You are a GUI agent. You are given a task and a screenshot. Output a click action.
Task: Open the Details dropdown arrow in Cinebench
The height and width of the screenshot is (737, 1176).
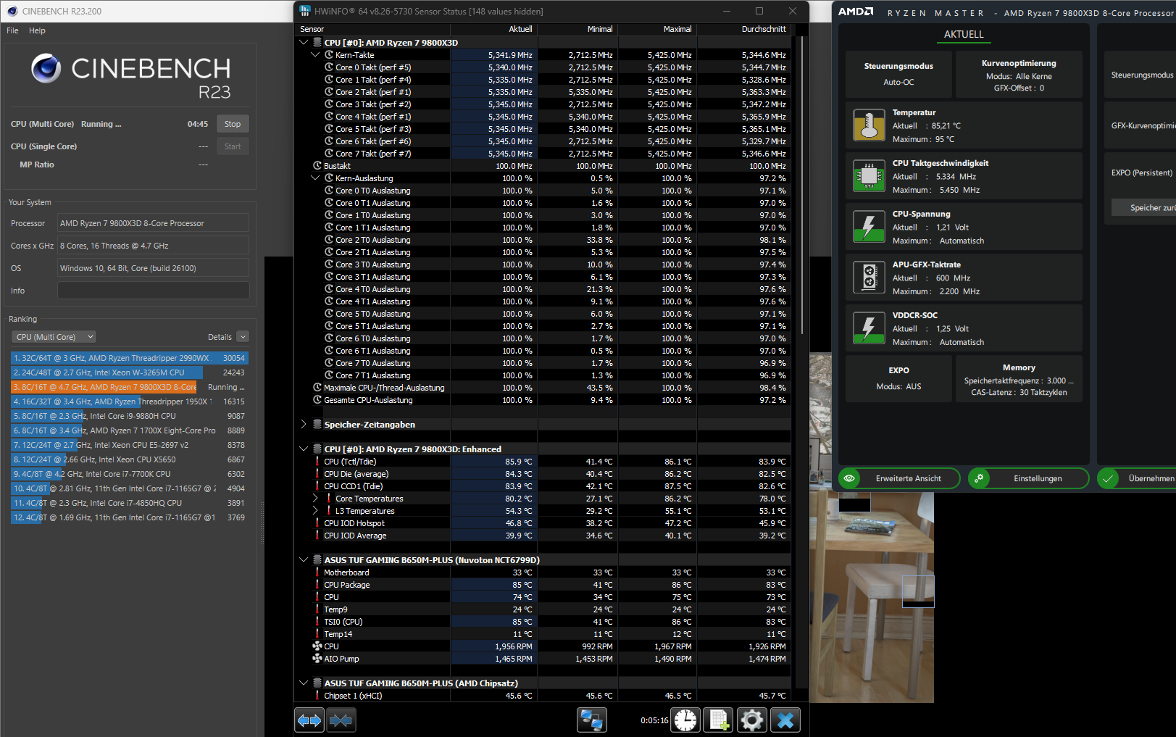point(243,337)
